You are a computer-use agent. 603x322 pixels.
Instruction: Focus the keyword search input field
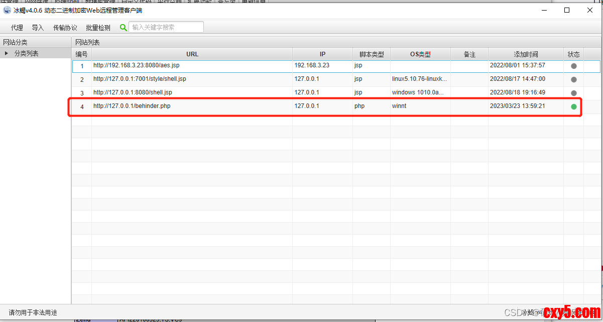pyautogui.click(x=166, y=27)
